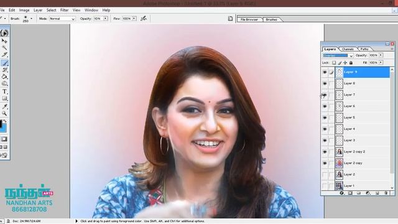The image size is (398, 224).
Task: Create a new layer set in the Layers panel
Action: click(359, 193)
